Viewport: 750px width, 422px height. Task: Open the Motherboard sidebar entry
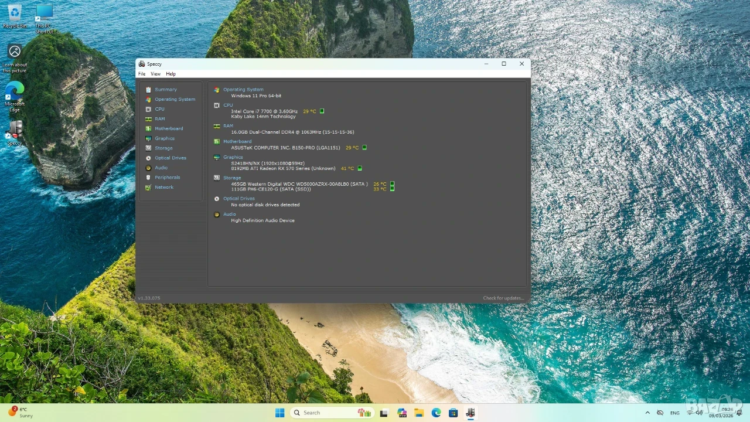169,128
